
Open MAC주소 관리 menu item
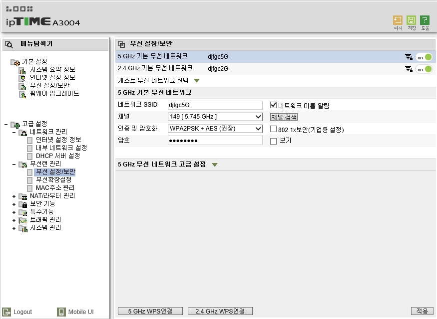click(55, 188)
